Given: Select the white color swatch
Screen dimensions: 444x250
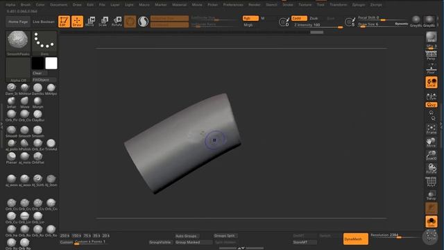Looking at the screenshot, I should [51, 63].
